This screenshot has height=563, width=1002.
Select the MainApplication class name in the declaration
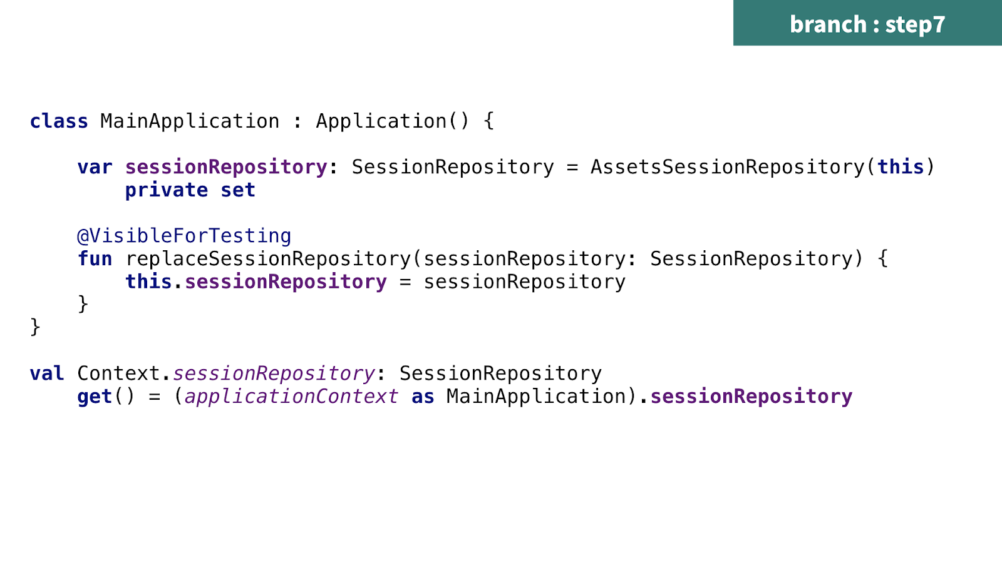coord(190,121)
